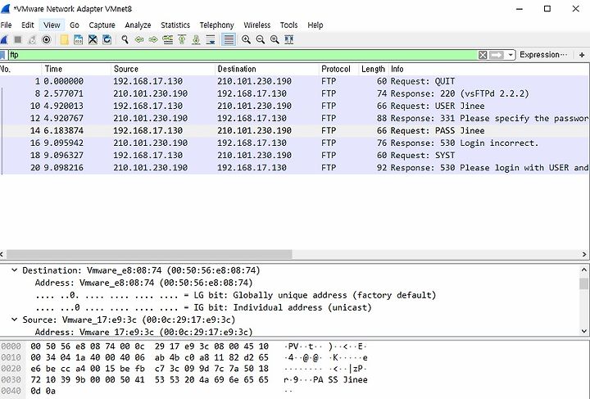This screenshot has width=590, height=399.
Task: Collapse the Destination Vmware_e8:08:74 tree node
Action: click(14, 270)
